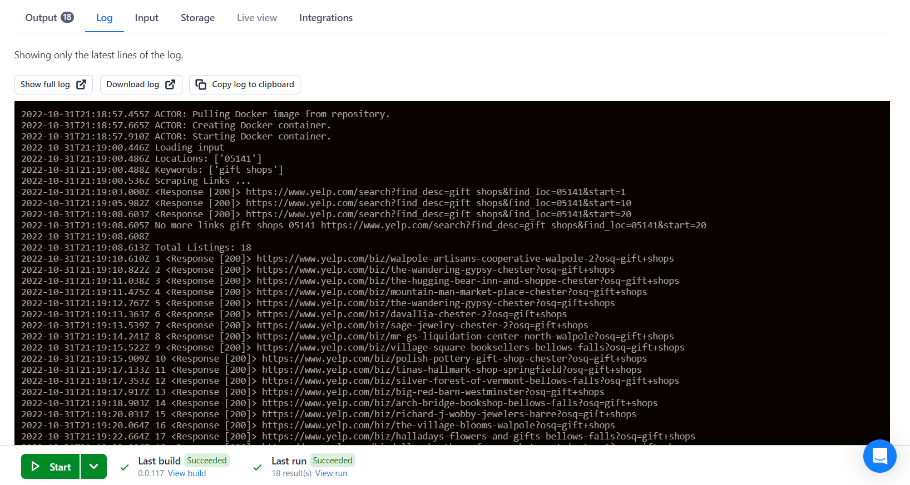The height and width of the screenshot is (485, 910).
Task: Click the Download log button
Action: click(x=141, y=84)
